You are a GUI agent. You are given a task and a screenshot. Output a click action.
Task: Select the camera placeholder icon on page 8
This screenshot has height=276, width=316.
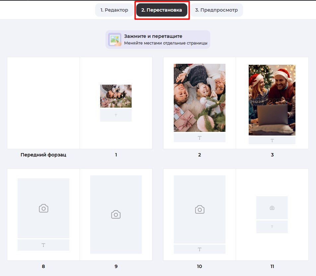tap(43, 208)
